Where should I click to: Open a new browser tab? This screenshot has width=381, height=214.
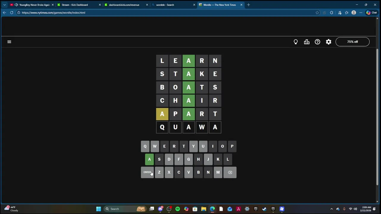249,5
